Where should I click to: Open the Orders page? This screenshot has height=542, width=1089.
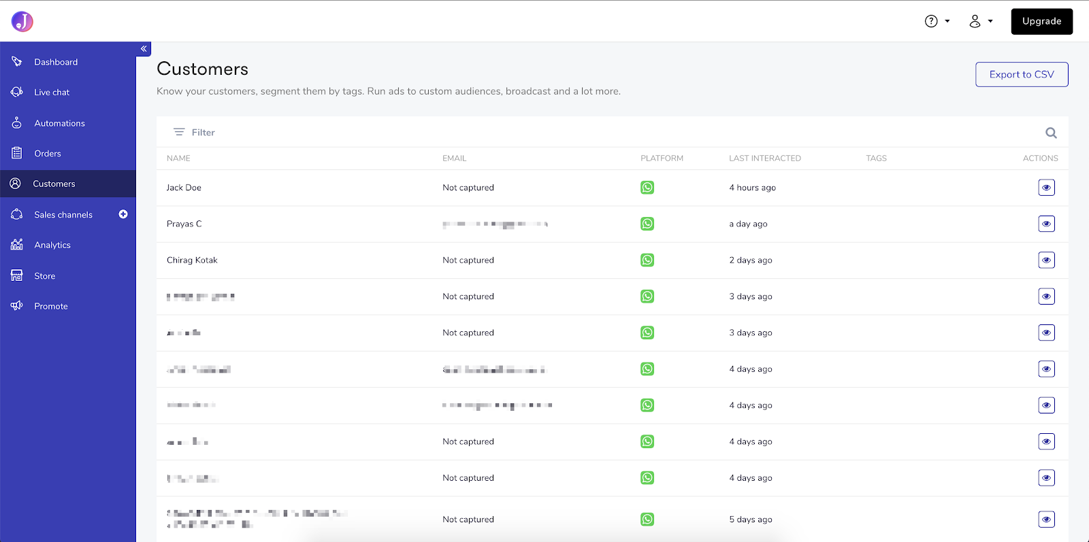48,154
